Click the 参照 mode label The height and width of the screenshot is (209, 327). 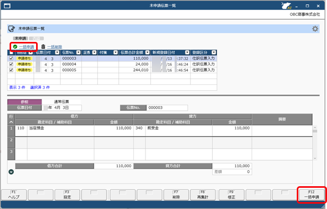point(24,102)
